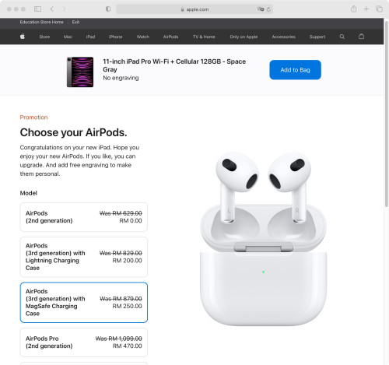The height and width of the screenshot is (365, 389).
Task: Click the privacy shield icon
Action: point(108,9)
